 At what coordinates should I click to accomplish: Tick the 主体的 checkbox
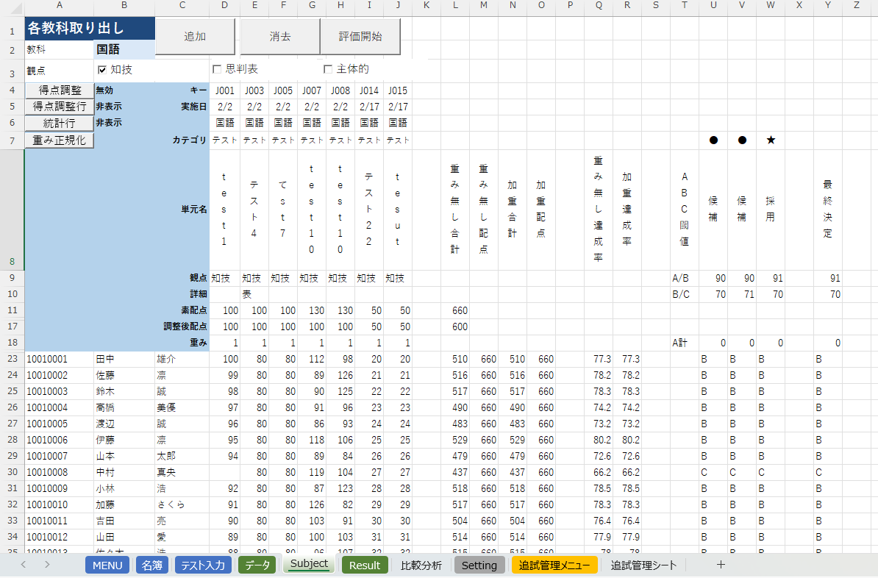pyautogui.click(x=328, y=69)
